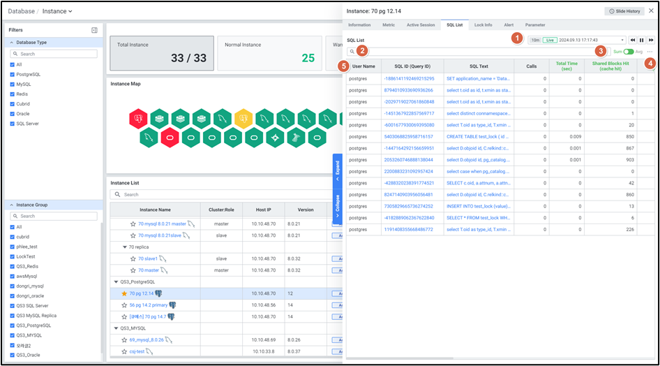
Task: Step forward in time with fast-forward icon
Action: pyautogui.click(x=651, y=40)
